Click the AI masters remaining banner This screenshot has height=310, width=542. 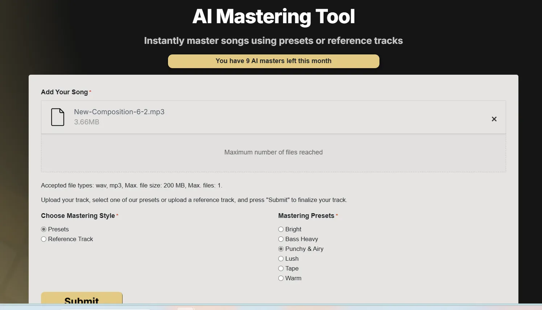click(274, 61)
